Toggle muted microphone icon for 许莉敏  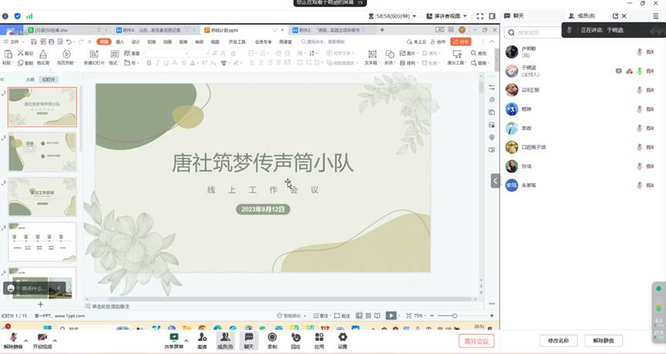(x=640, y=52)
